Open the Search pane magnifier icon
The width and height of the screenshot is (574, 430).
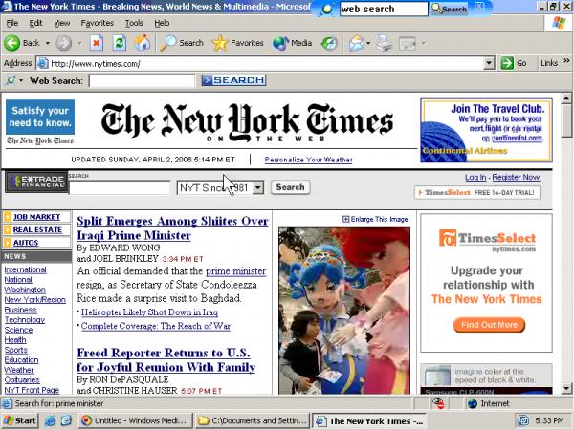168,43
